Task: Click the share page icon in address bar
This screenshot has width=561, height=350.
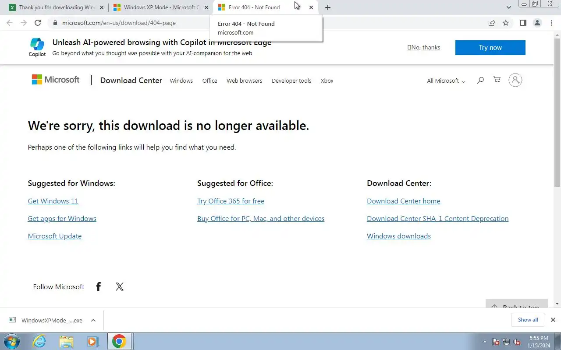Action: point(492,23)
